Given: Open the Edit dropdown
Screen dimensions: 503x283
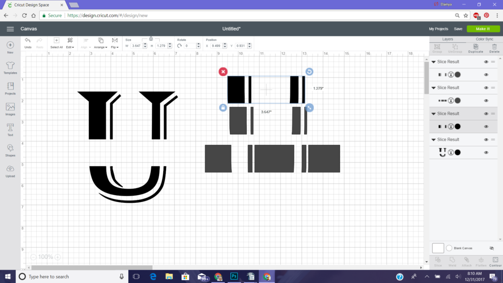Looking at the screenshot, I should [x=70, y=43].
